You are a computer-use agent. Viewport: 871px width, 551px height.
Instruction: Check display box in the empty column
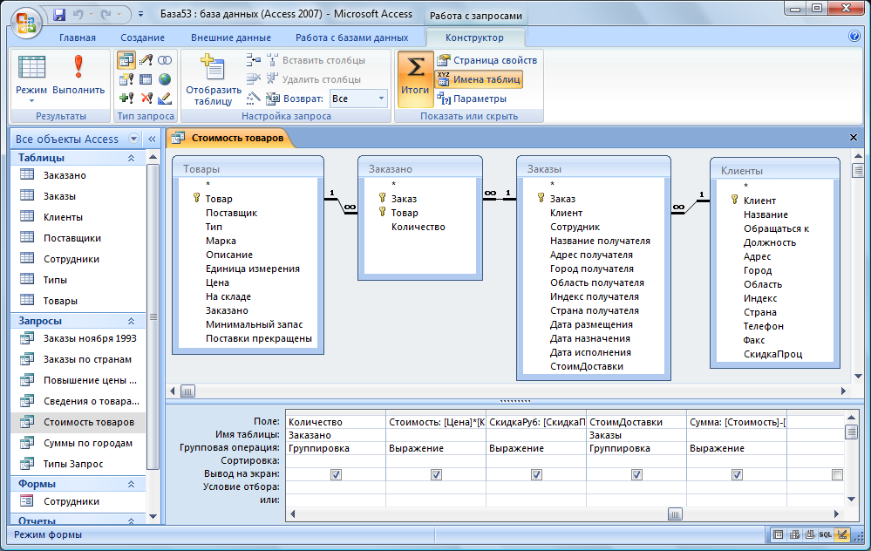click(x=837, y=474)
